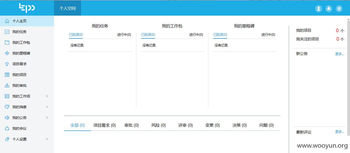350x153 pixels.
Task: Click the person gear icon beside 个人设置
Action: coord(7,139)
